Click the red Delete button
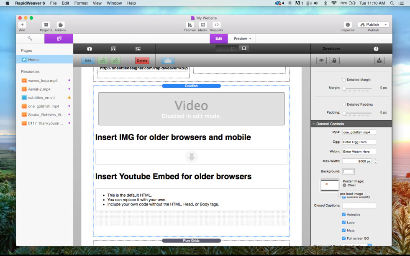Screen dimensions: 410x256 (142, 61)
